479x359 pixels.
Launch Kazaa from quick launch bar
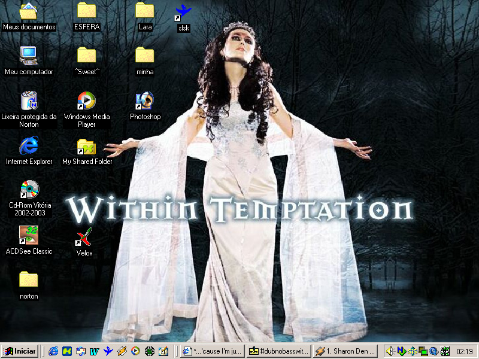point(67,351)
